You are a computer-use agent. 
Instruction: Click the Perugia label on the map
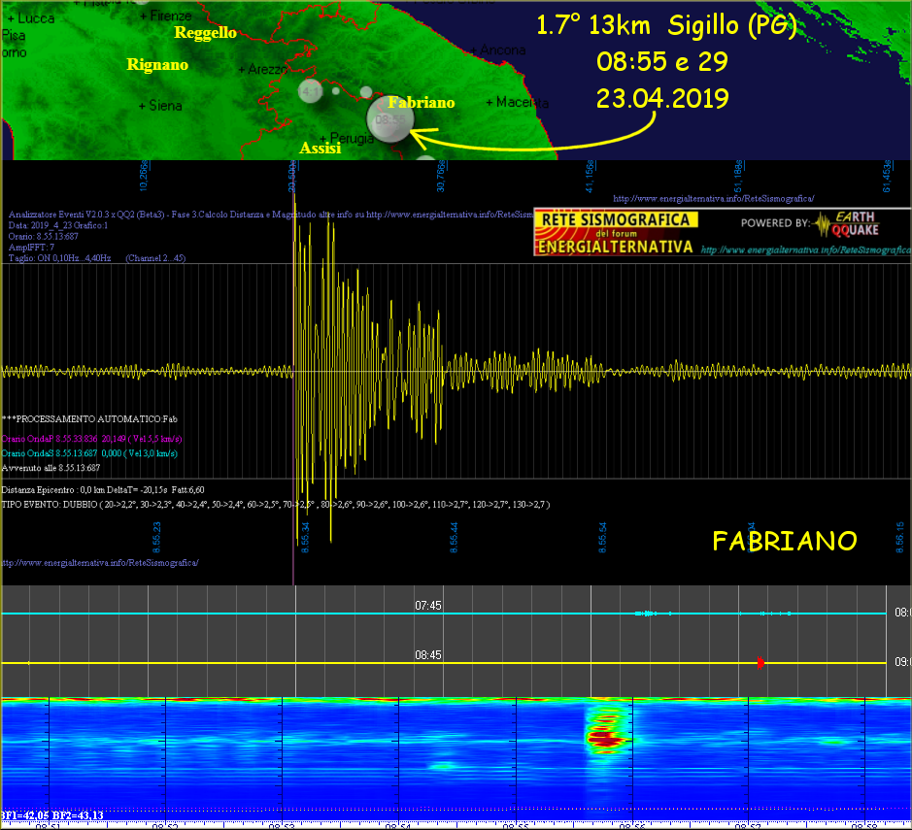[347, 138]
